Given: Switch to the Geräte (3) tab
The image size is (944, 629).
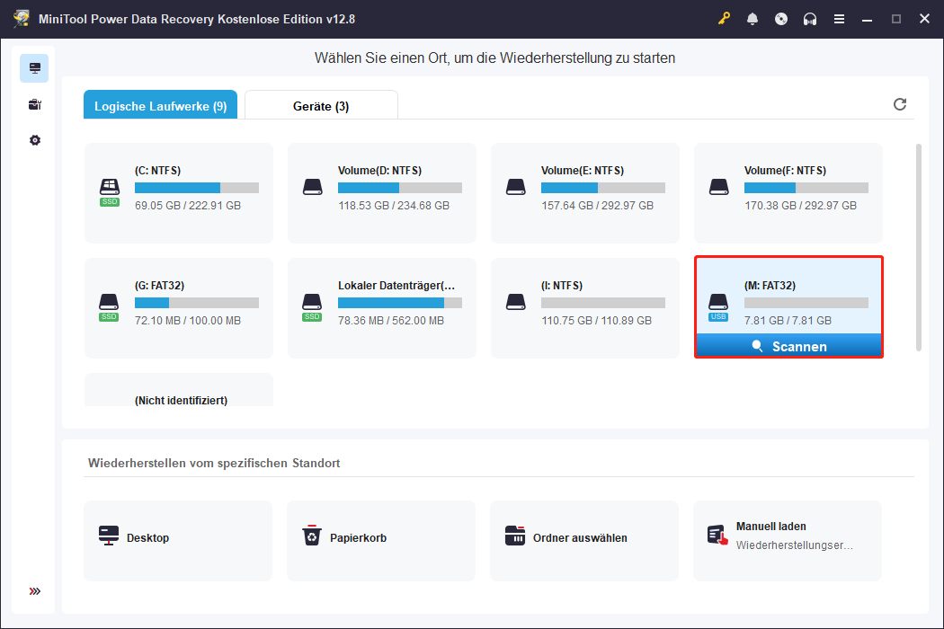Looking at the screenshot, I should 320,104.
